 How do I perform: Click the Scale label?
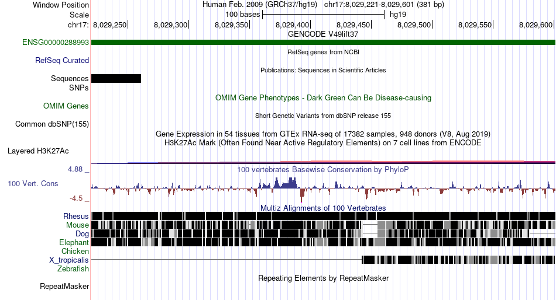click(79, 15)
